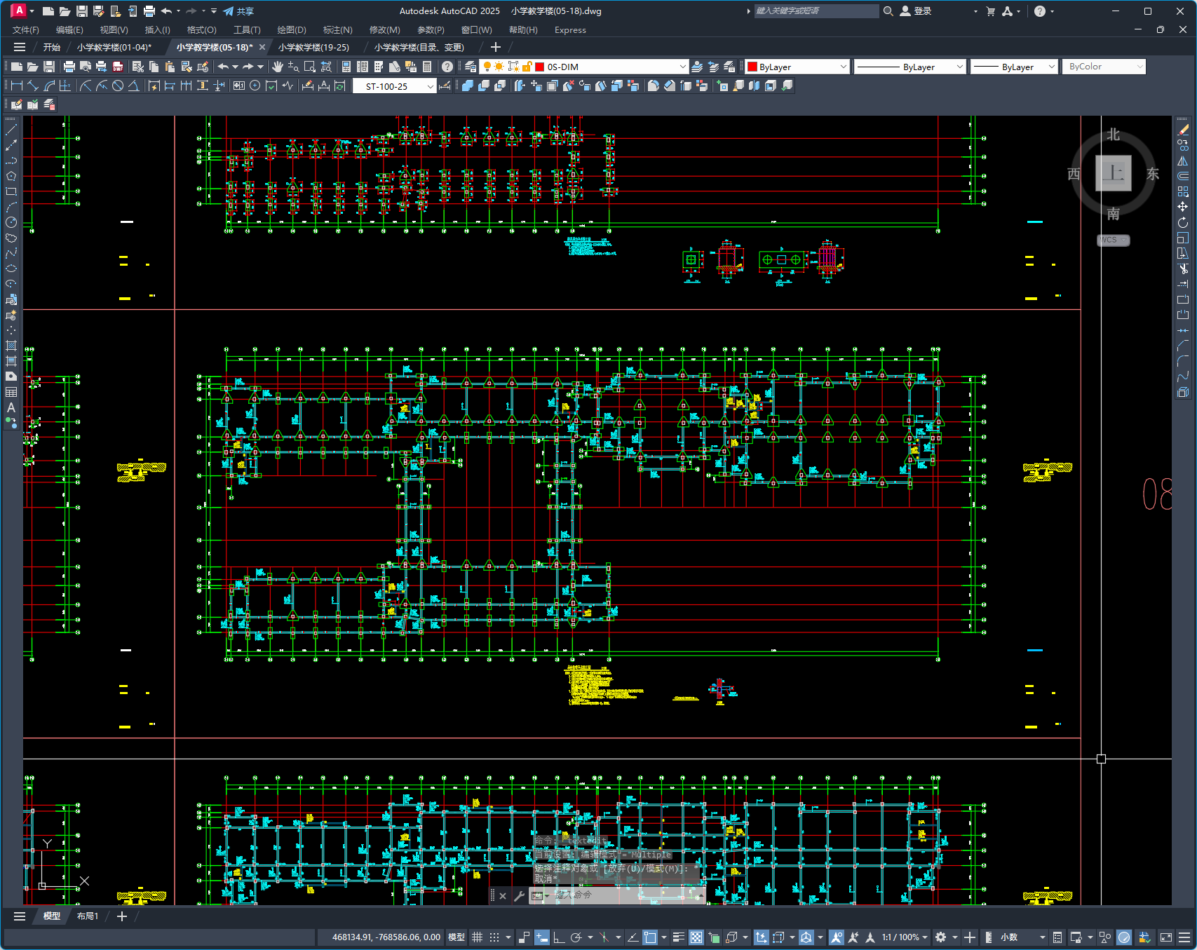This screenshot has width=1197, height=950.
Task: Select the Table tool in draw toolbar
Action: [x=11, y=392]
